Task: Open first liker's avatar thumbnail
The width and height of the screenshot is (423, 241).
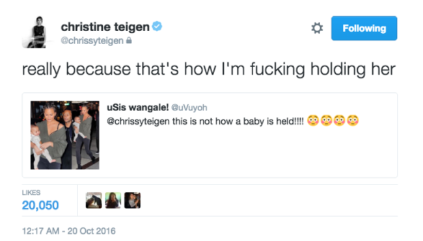Action: pos(94,200)
